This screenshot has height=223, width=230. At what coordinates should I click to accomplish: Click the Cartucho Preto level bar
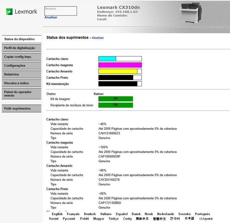click(x=120, y=77)
